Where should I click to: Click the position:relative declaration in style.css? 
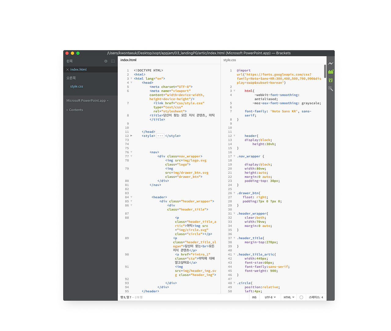point(262,287)
